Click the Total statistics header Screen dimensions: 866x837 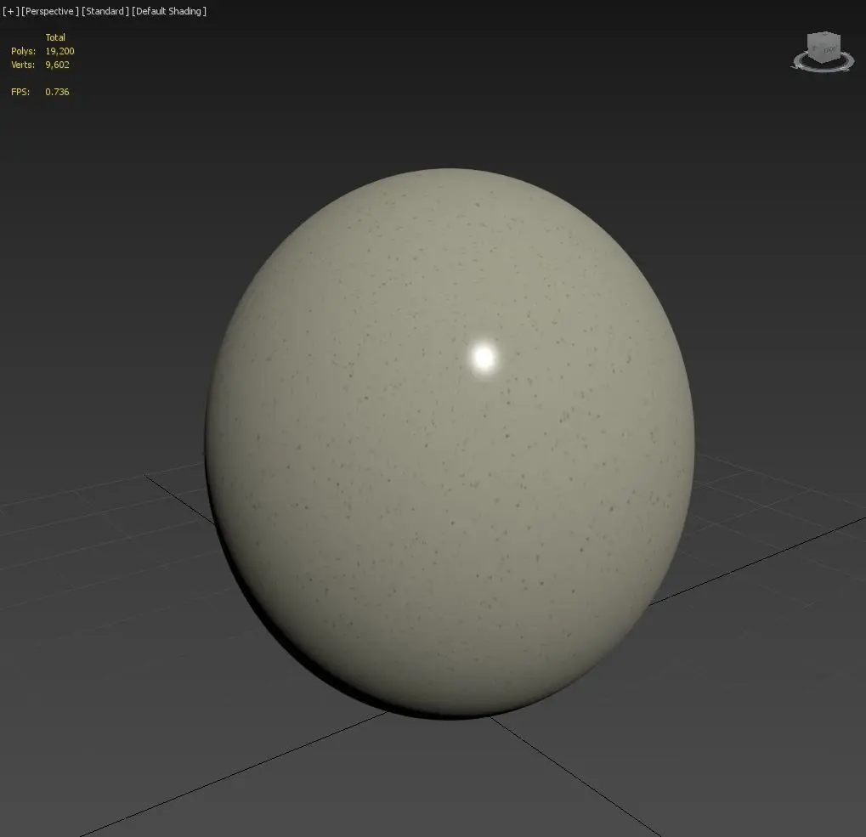(x=55, y=37)
